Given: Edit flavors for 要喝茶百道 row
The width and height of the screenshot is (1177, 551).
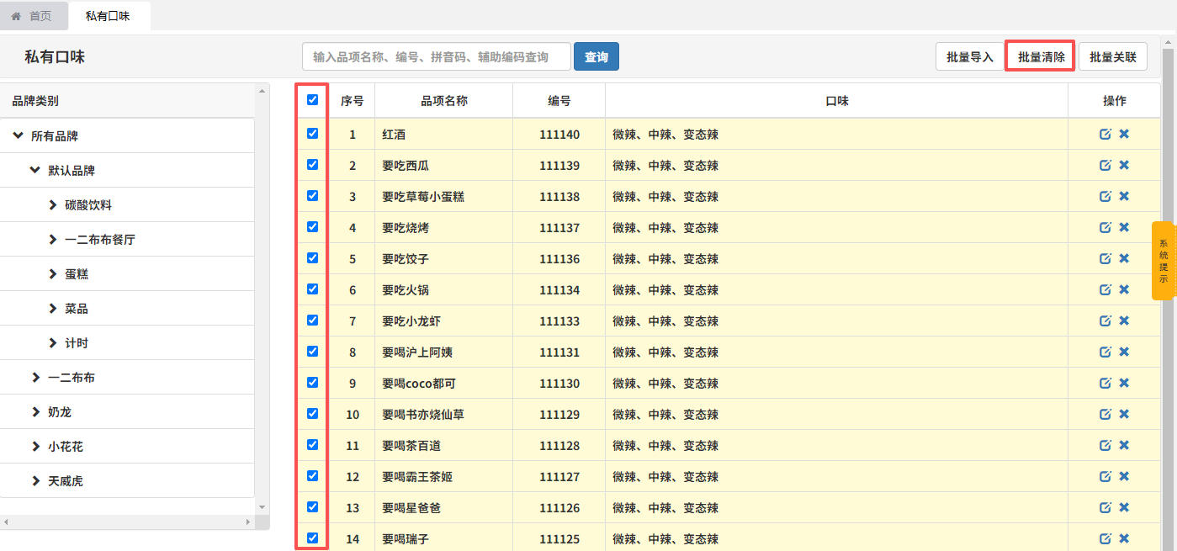Looking at the screenshot, I should coord(1105,445).
